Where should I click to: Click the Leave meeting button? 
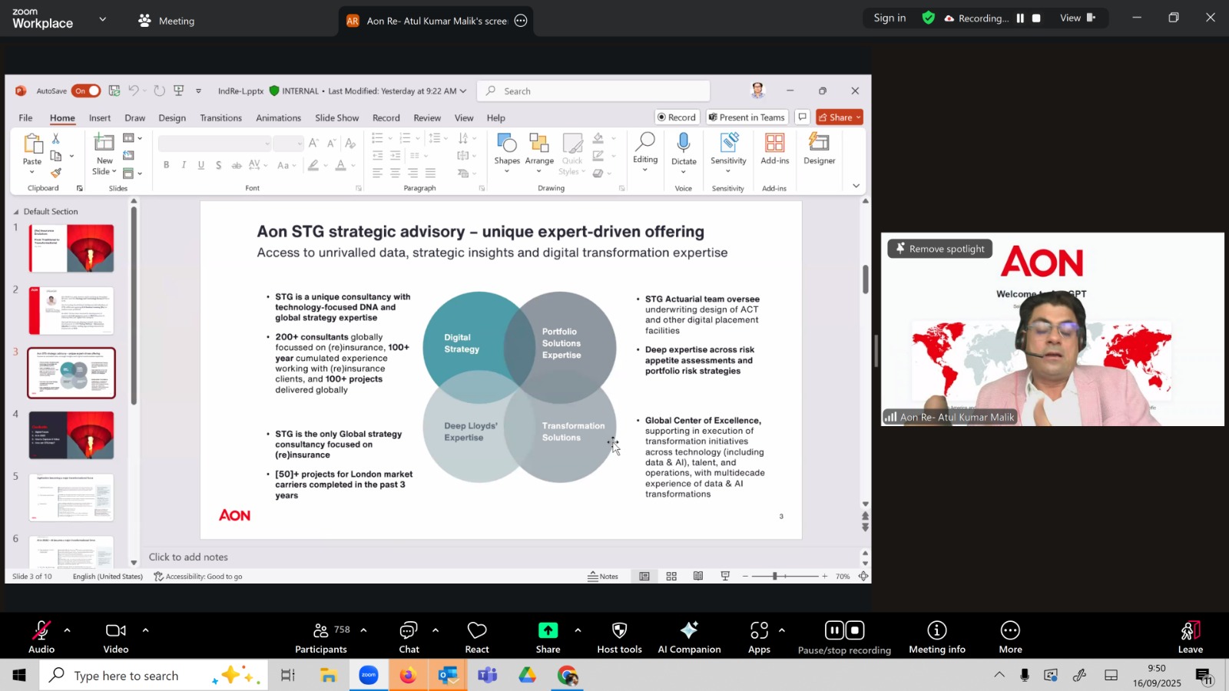(1190, 636)
